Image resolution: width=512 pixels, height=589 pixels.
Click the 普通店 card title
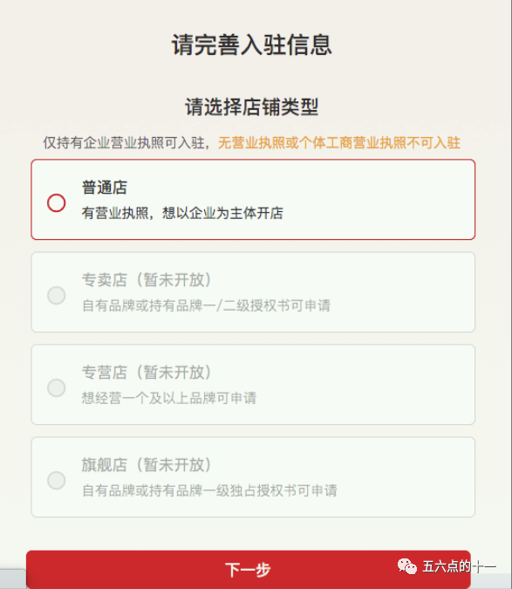[x=105, y=188]
